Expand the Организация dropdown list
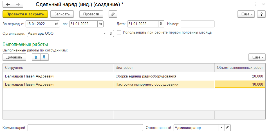Viewport: 269px width, 134px height. coord(105,34)
